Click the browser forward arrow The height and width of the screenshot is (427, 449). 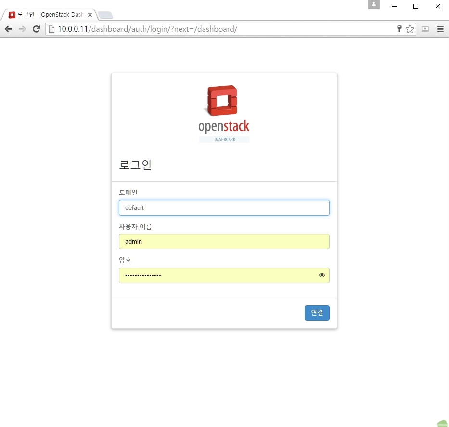point(22,29)
